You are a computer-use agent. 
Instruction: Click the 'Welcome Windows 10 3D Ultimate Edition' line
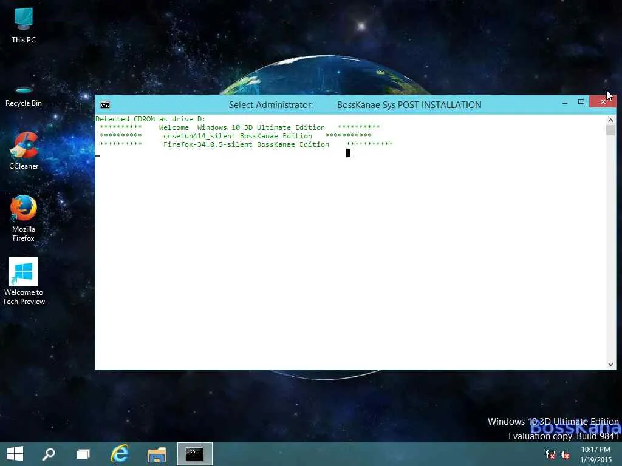point(240,127)
